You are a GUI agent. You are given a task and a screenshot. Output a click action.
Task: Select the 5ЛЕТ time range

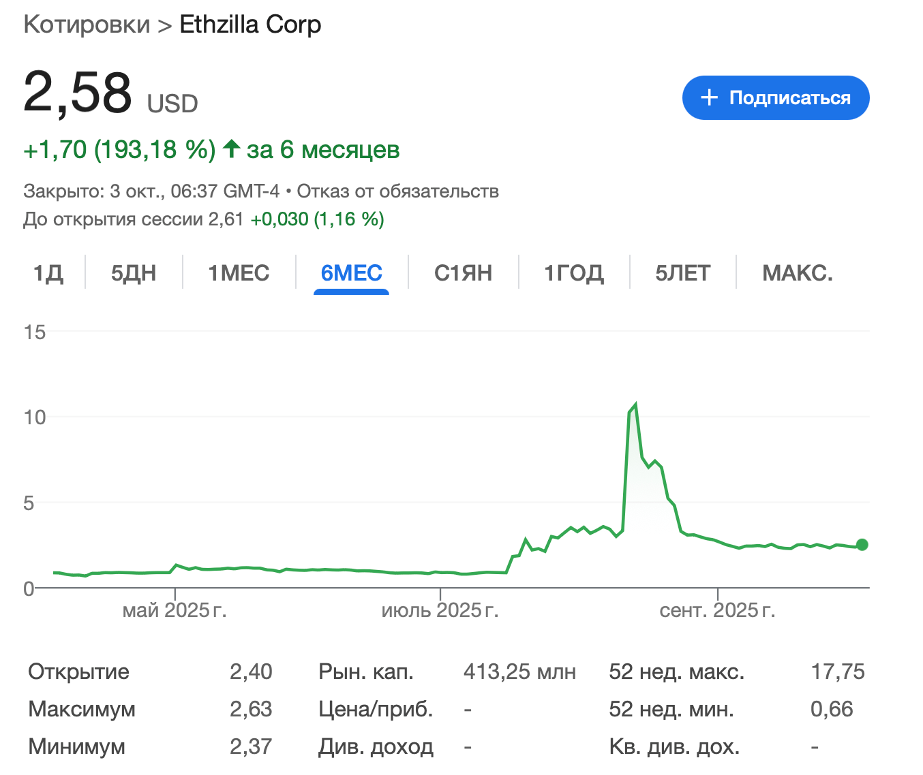pos(682,273)
